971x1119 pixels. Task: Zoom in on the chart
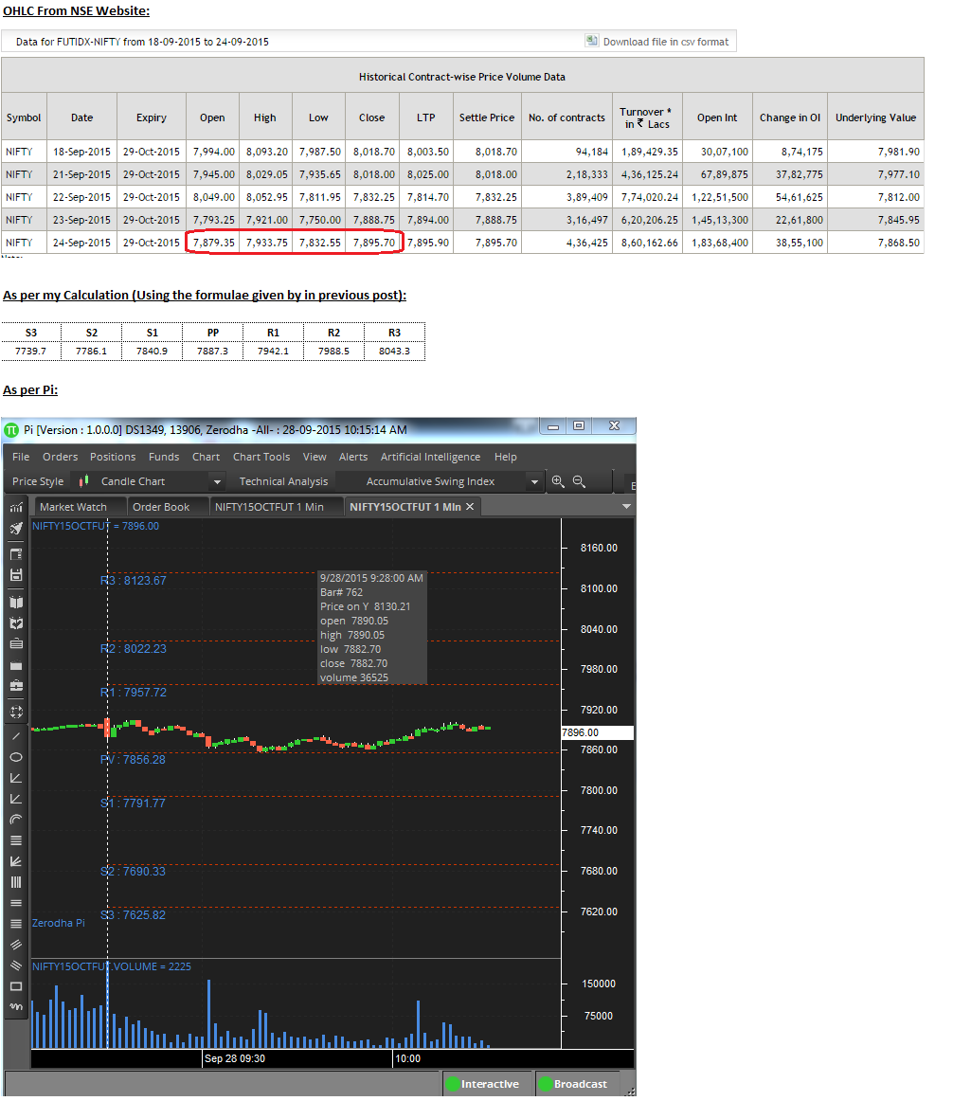click(558, 481)
